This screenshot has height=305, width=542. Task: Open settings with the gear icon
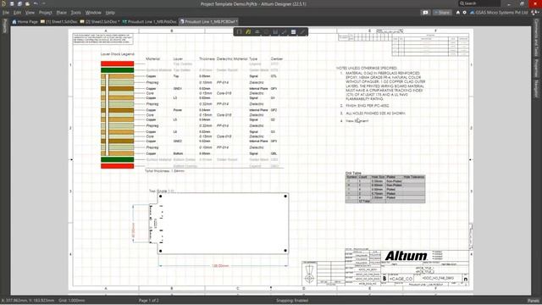465,13
